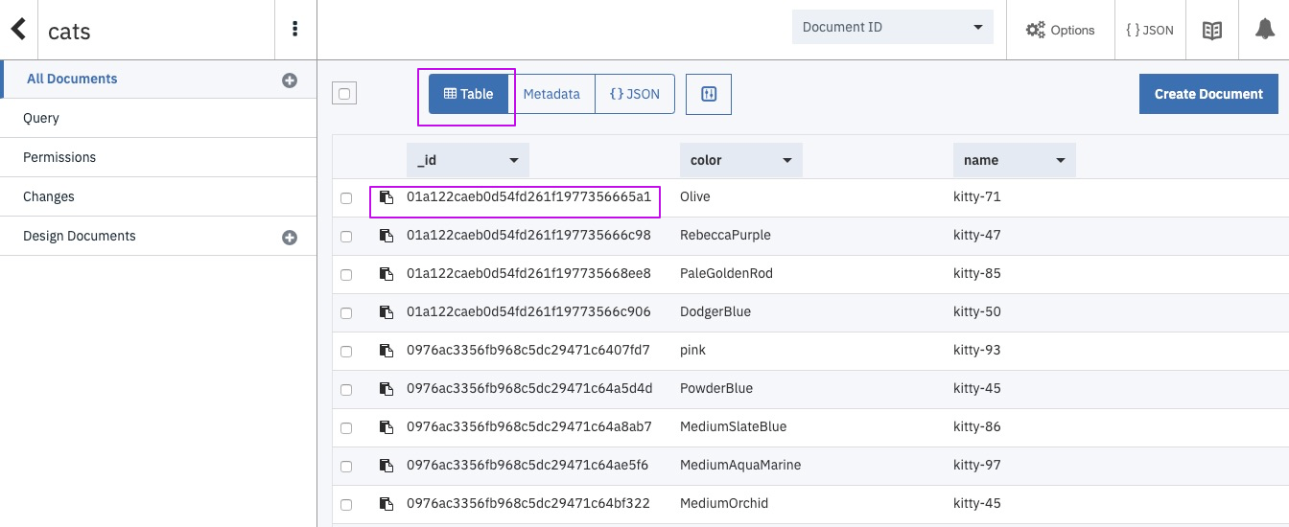Copy document icon for kitty-93 row
Screen dimensions: 1289x527
click(386, 351)
